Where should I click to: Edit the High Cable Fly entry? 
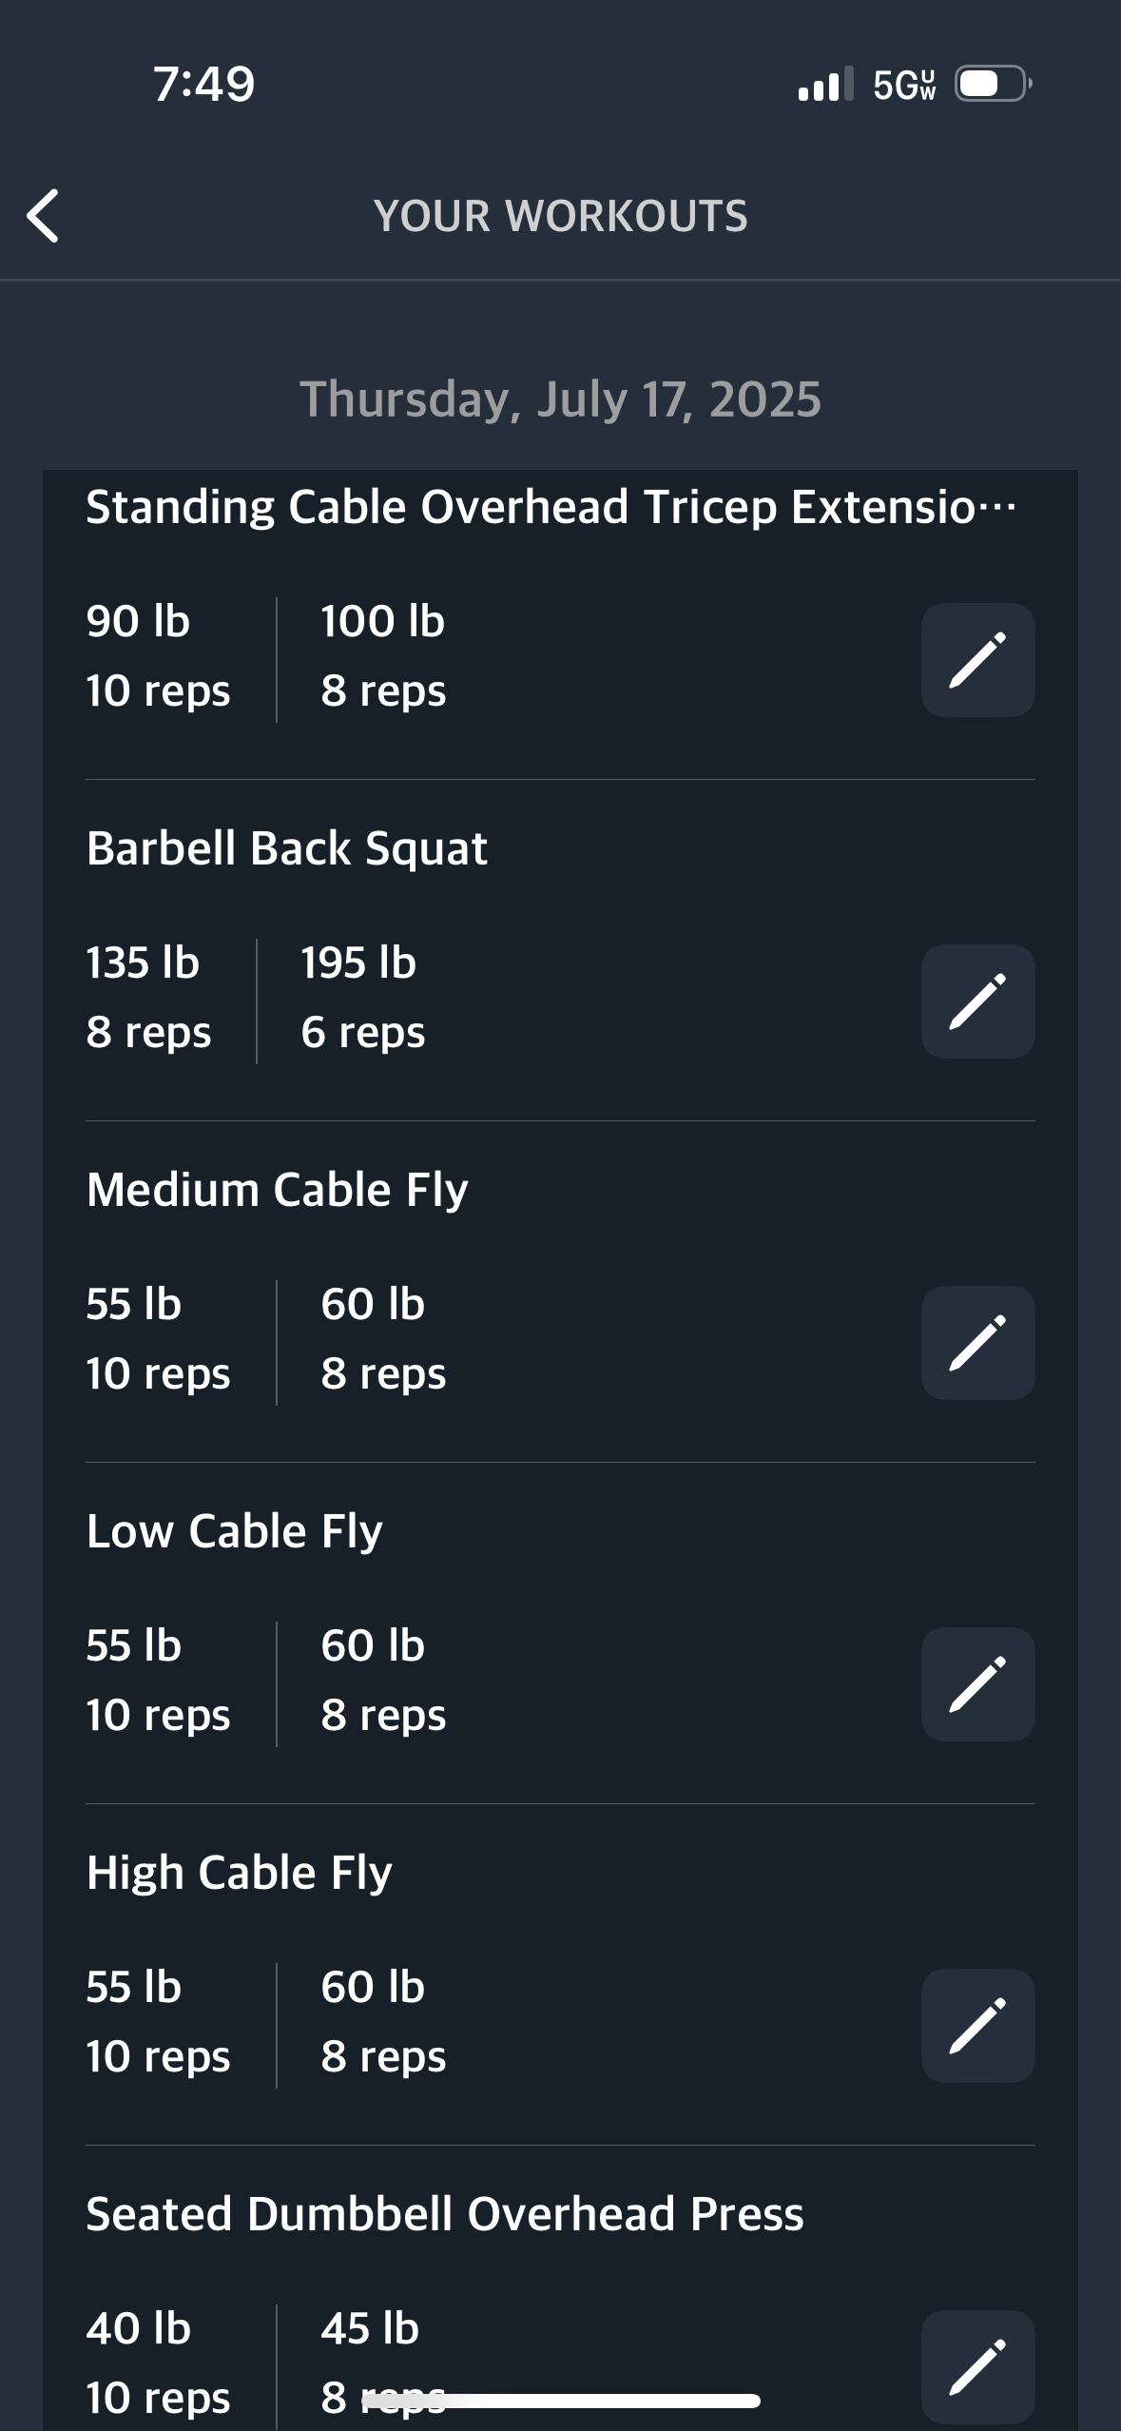pos(977,2026)
